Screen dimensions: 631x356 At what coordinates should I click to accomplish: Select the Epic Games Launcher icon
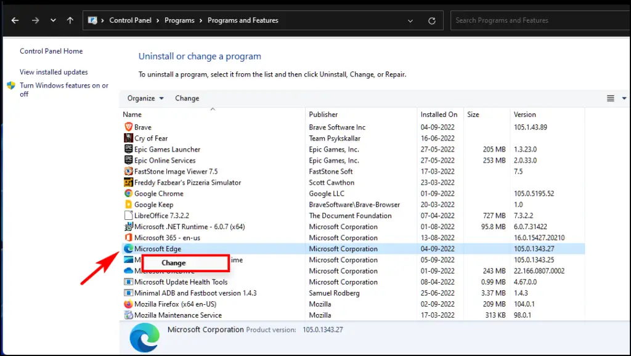(128, 149)
